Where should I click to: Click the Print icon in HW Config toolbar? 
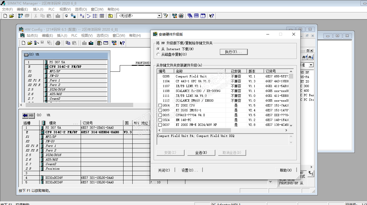click(58, 43)
